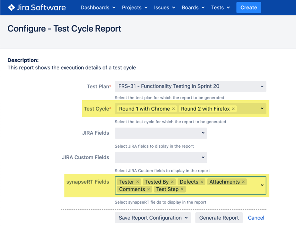The image size is (296, 230).
Task: Open the Tests menu
Action: tap(221, 7)
